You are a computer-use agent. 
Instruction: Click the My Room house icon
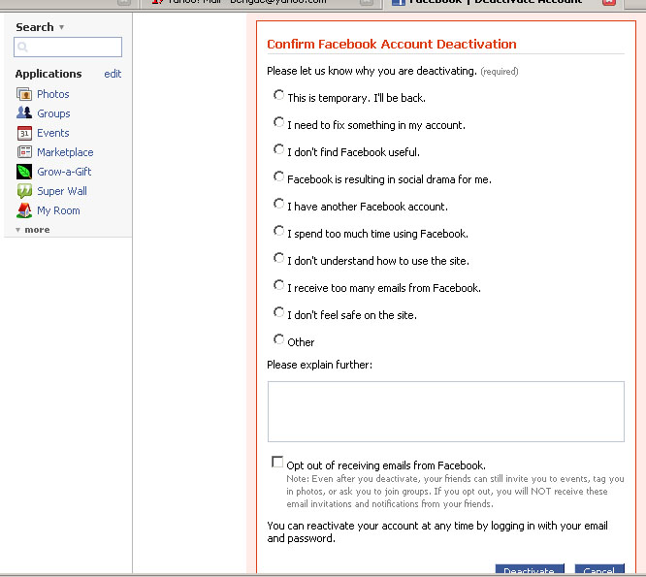tap(24, 210)
